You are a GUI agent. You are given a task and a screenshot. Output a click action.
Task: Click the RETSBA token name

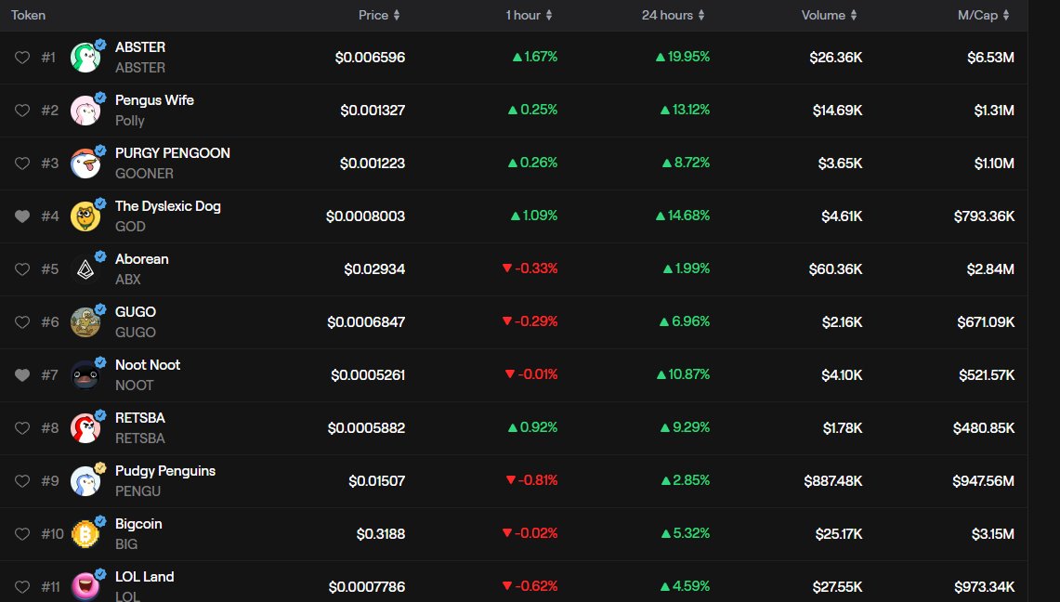(140, 418)
